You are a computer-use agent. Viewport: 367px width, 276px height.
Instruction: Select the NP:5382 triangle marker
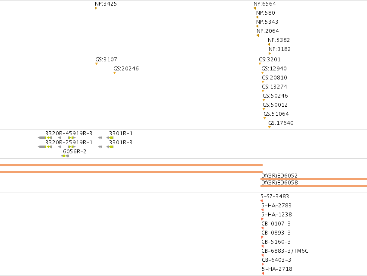click(x=269, y=44)
